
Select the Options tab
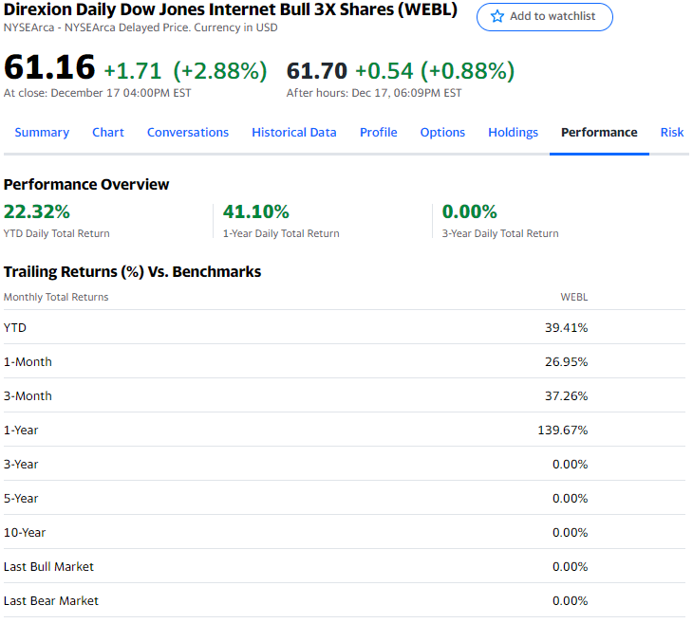tap(442, 133)
